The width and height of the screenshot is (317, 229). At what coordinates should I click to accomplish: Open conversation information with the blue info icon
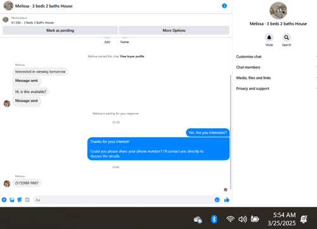click(x=224, y=6)
